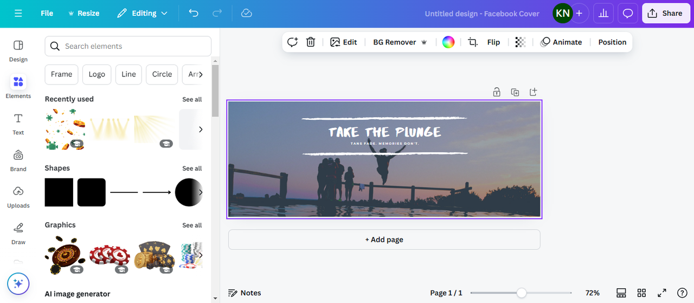Click the + Add page button
Screen dimensions: 694x303
tap(384, 240)
